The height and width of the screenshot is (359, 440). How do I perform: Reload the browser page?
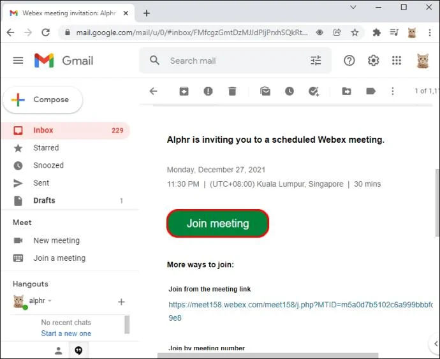click(45, 33)
